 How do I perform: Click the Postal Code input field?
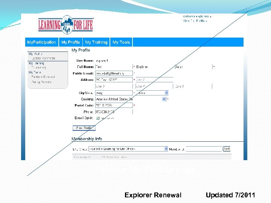114,105
